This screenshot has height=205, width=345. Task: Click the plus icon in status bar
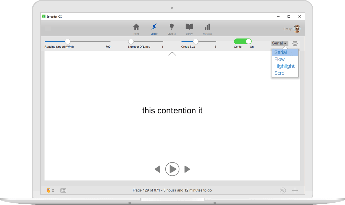tap(295, 190)
